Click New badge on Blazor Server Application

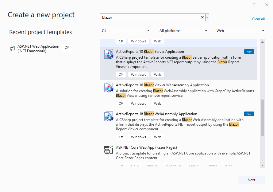click(249, 52)
